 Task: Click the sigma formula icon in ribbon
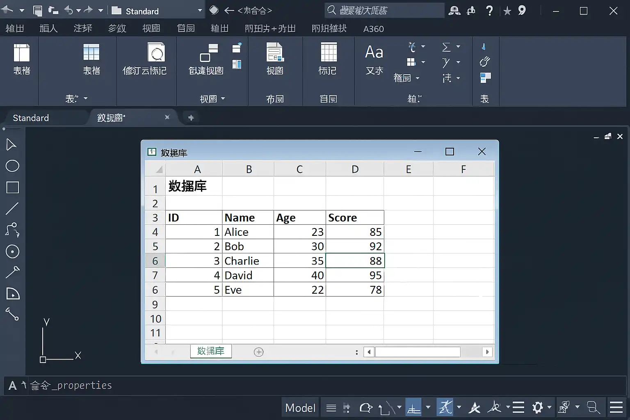446,47
